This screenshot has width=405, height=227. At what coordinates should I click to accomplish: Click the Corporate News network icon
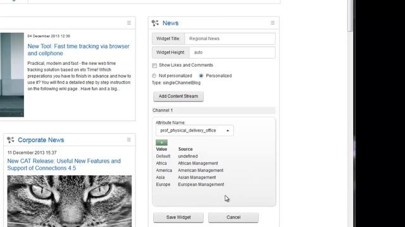11,140
